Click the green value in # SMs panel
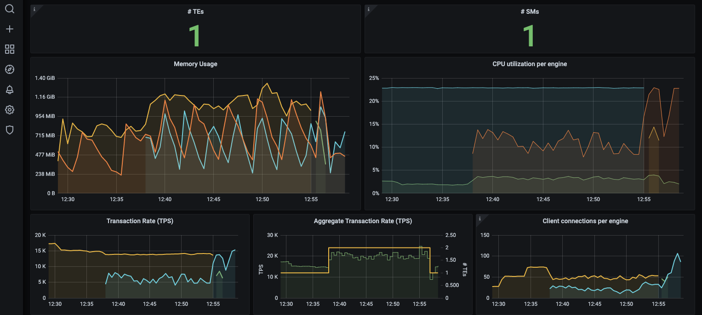This screenshot has height=315, width=702. click(530, 35)
